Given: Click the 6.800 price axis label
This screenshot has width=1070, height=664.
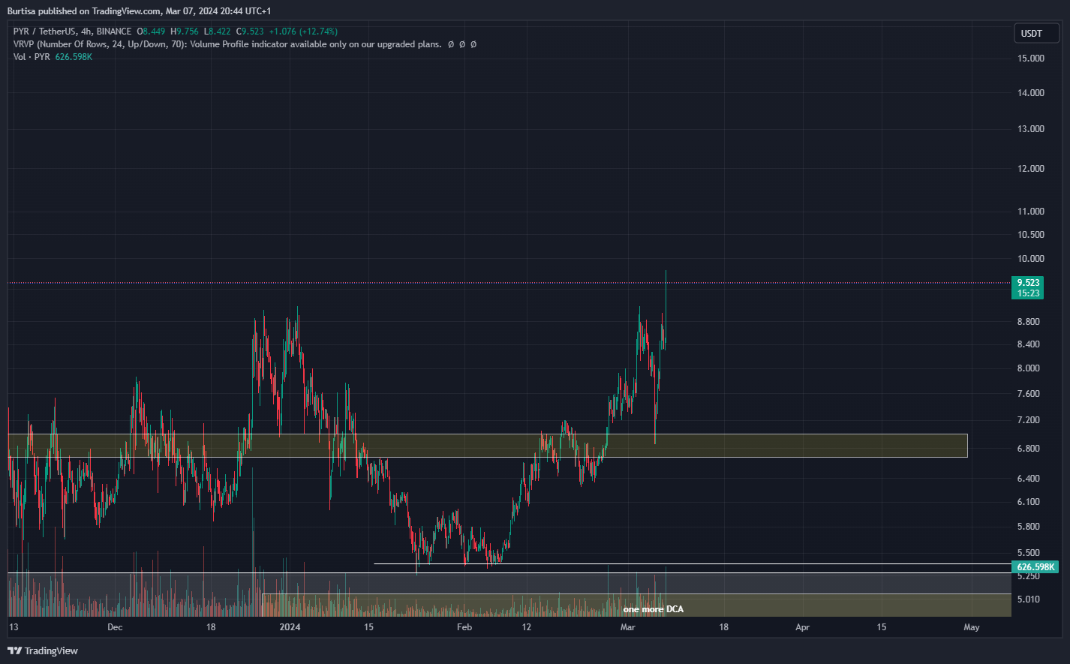Looking at the screenshot, I should click(x=1028, y=449).
